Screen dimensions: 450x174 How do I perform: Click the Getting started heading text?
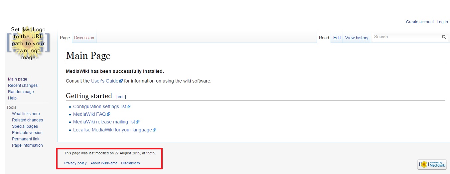tap(89, 96)
